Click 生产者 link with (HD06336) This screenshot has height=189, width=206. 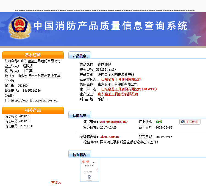[x=129, y=89]
